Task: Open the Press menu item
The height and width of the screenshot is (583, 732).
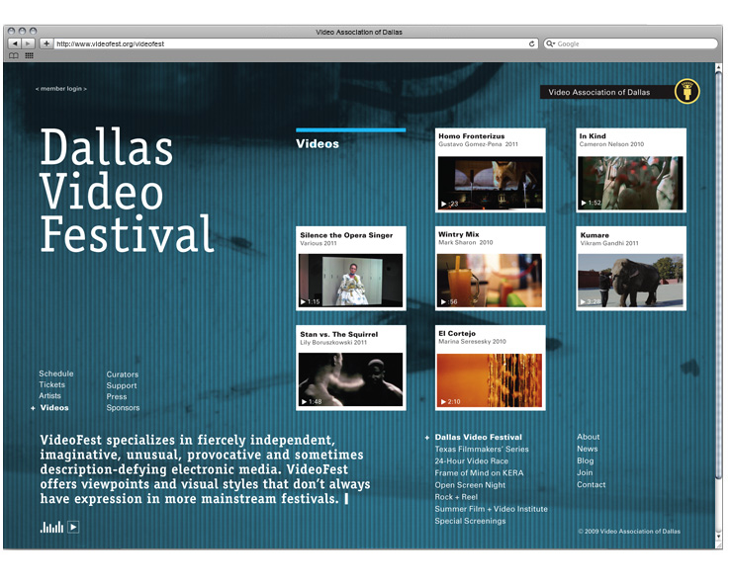Action: pyautogui.click(x=117, y=397)
